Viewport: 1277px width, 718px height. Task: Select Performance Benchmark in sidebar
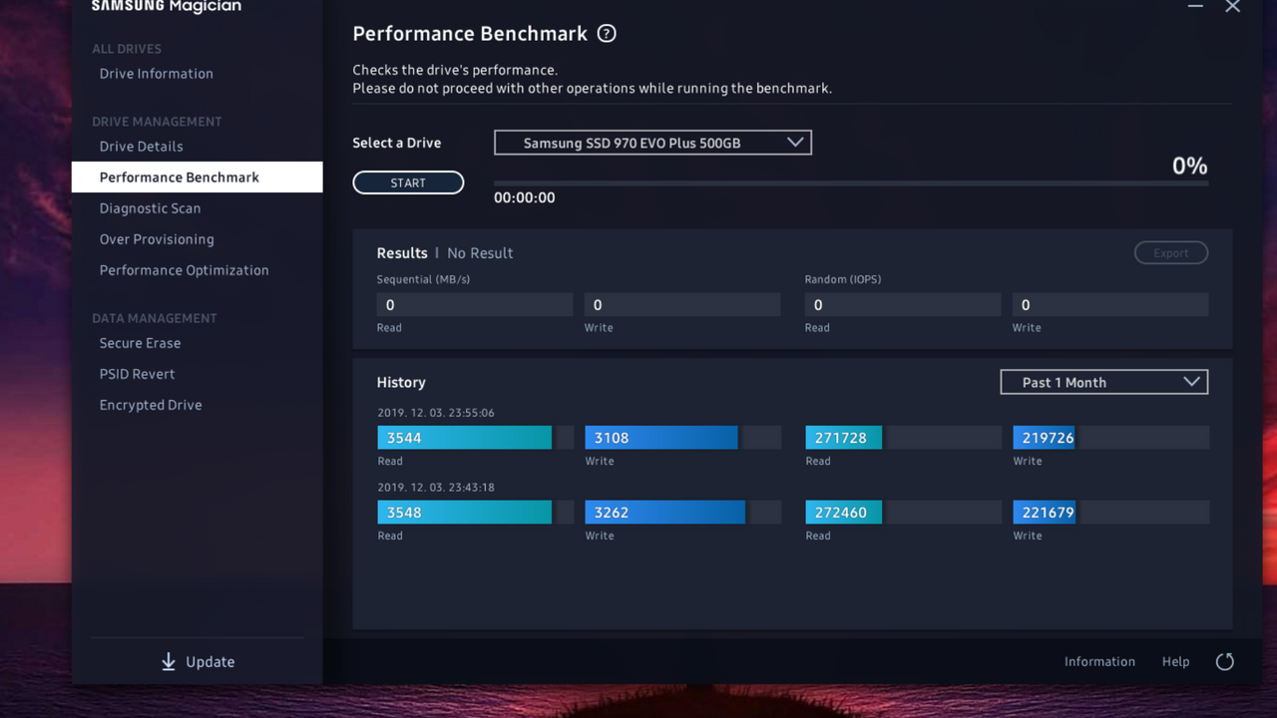197,178
